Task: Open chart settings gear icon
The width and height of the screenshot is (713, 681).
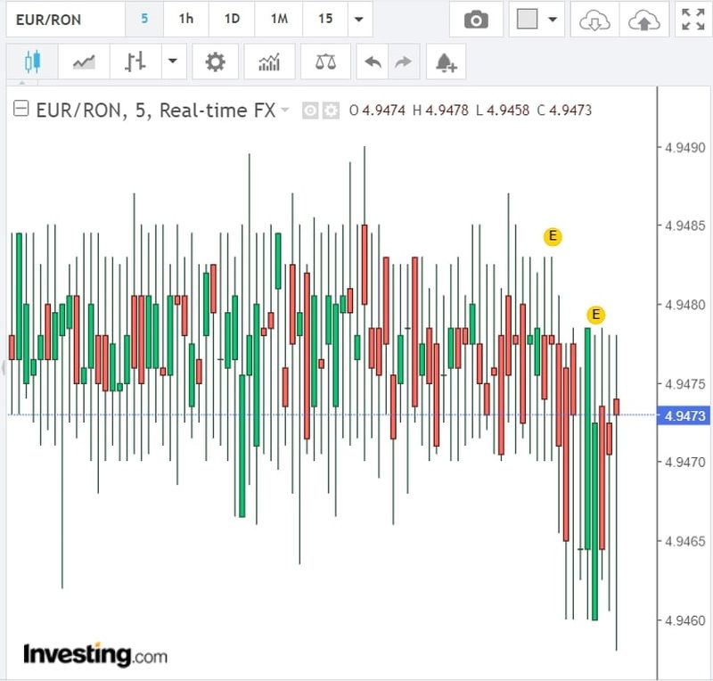Action: 215,62
